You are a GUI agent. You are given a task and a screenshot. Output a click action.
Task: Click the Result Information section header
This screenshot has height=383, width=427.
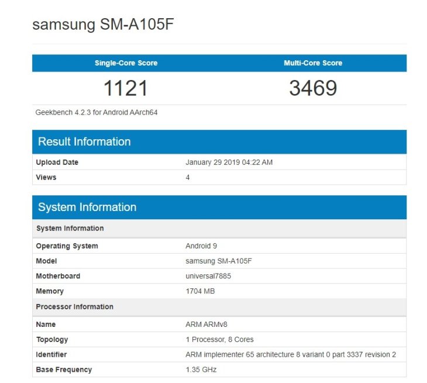tap(84, 142)
